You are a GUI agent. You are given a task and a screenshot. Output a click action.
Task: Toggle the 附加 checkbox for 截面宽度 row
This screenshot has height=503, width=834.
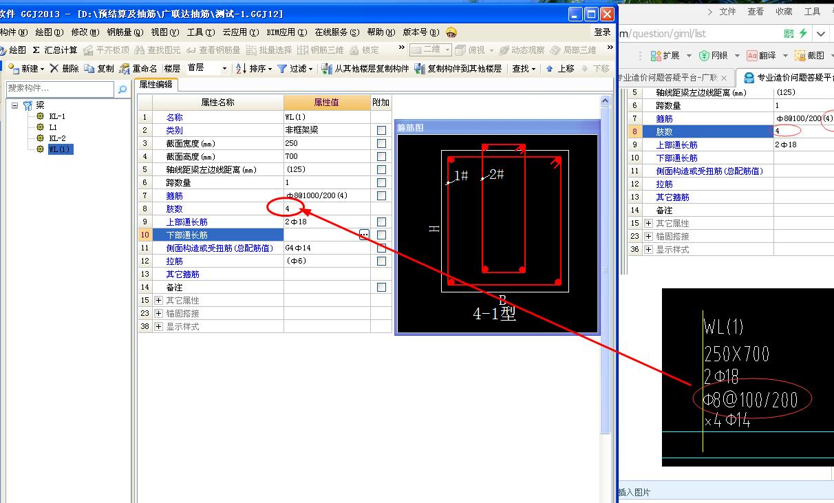pos(381,144)
